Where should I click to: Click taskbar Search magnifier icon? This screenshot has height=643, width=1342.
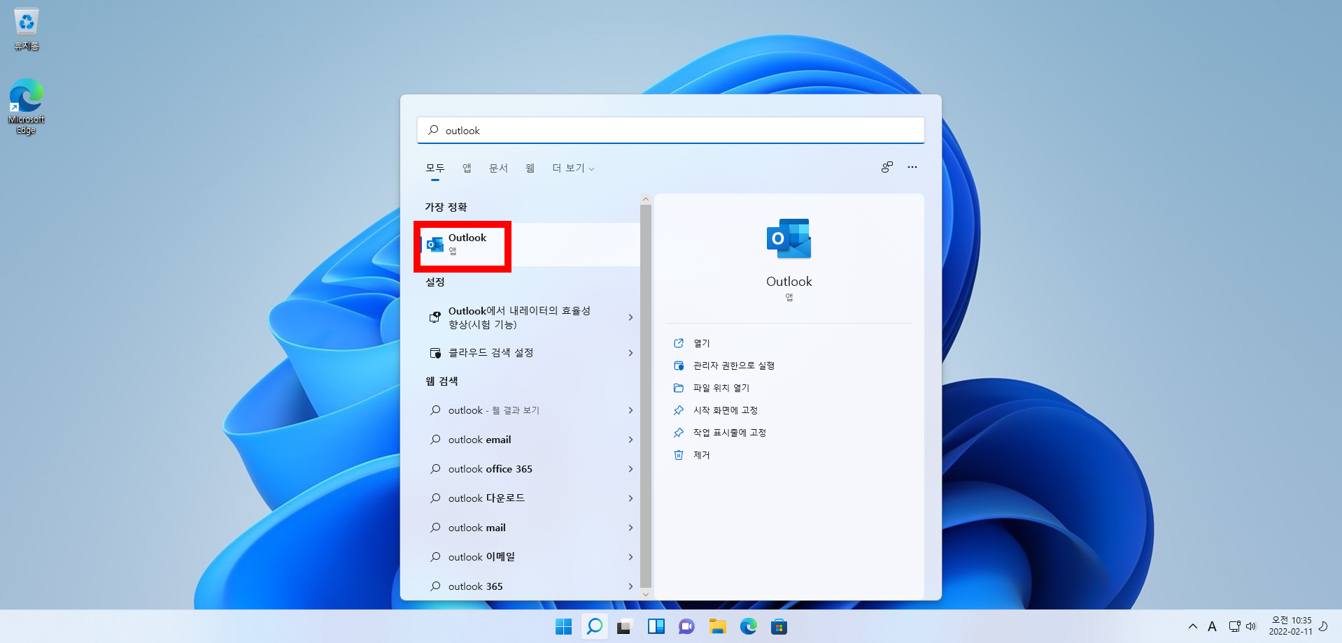coord(594,627)
